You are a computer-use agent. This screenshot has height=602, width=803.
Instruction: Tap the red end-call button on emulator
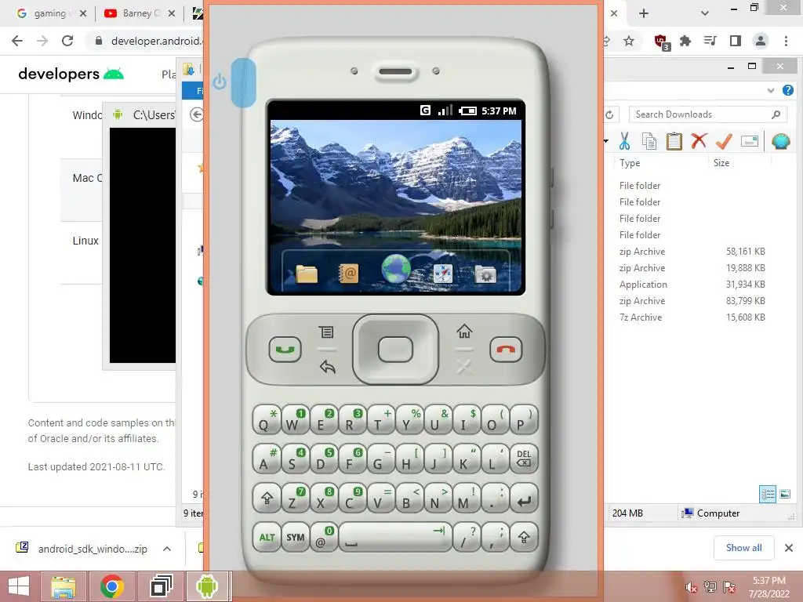(506, 350)
